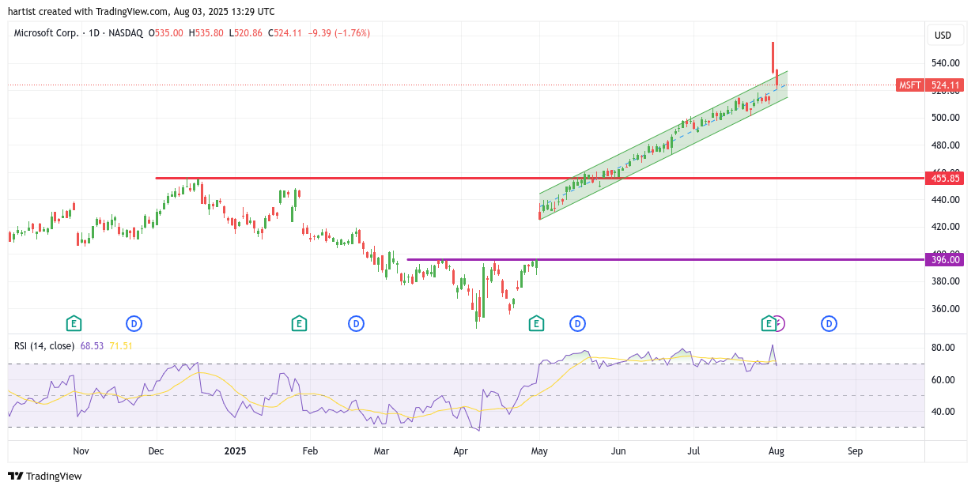This screenshot has width=975, height=490.
Task: Click the RSI (14, close) indicator label
Action: coord(44,345)
